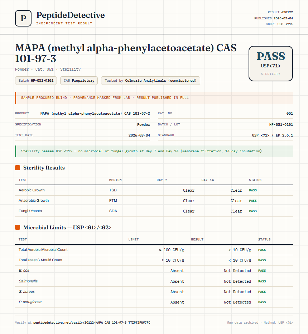
Task: Click the green sterility passes summary banner
Action: tap(154, 151)
